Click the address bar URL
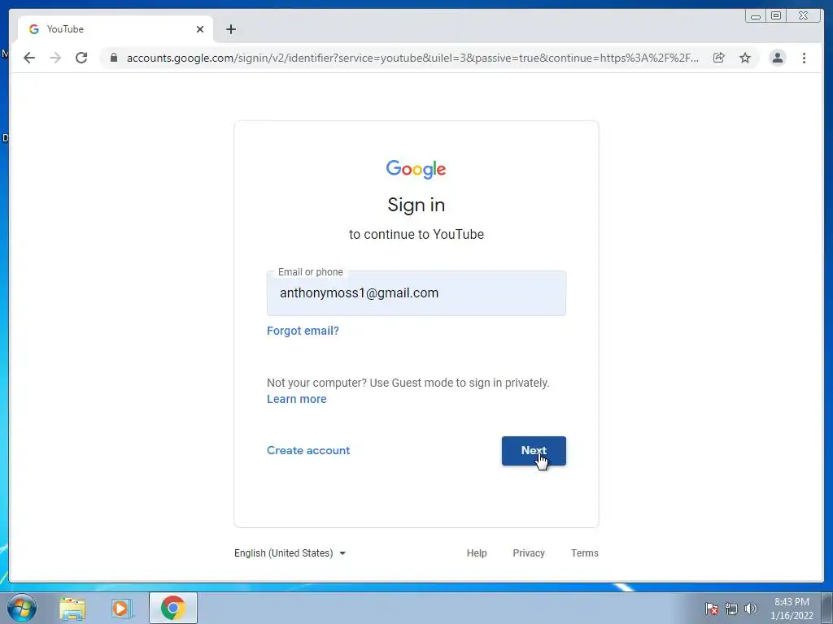This screenshot has height=624, width=833. [x=412, y=58]
